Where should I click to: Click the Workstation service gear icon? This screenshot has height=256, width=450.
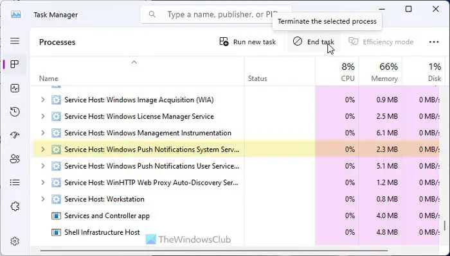[x=56, y=200]
